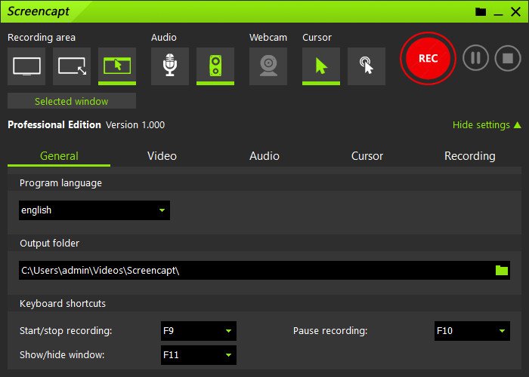Open Program language dropdown
This screenshot has width=529, height=377.
point(94,210)
